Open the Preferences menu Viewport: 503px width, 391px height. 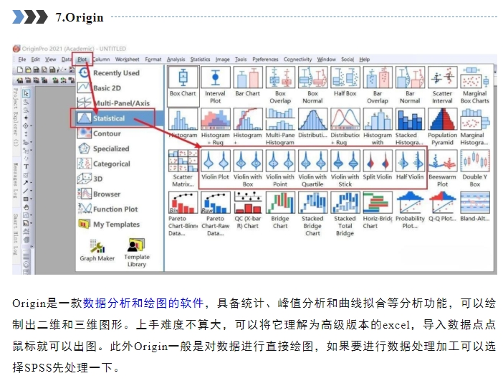265,60
